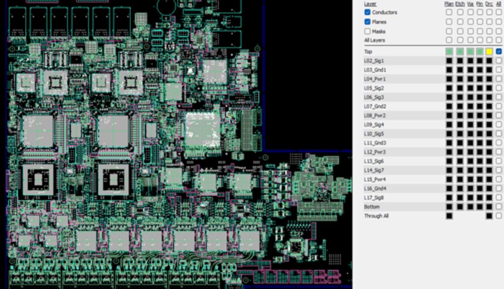The width and height of the screenshot is (504, 289).
Task: Click the Pin column header
Action: [x=480, y=4]
